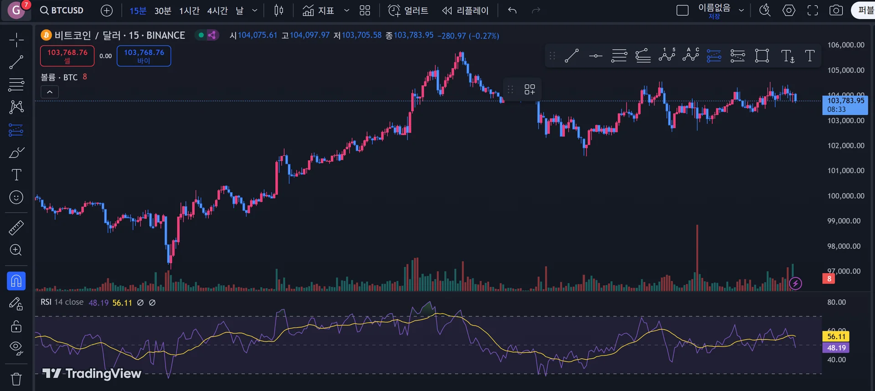Open the 지표 indicators menu
Viewport: 875px width, 391px height.
319,10
